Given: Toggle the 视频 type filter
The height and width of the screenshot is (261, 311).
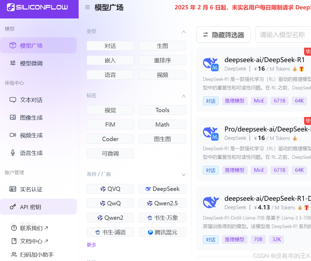Looking at the screenshot, I should pyautogui.click(x=162, y=75).
